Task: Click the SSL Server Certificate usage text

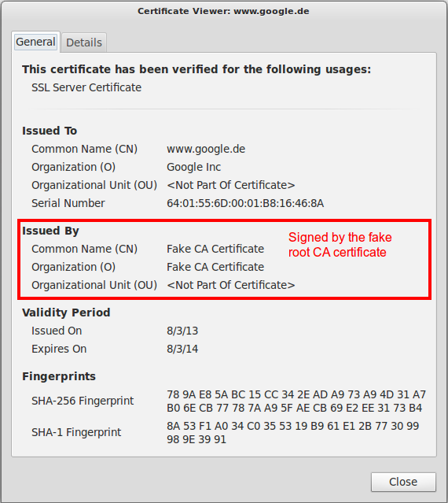Action: (86, 87)
